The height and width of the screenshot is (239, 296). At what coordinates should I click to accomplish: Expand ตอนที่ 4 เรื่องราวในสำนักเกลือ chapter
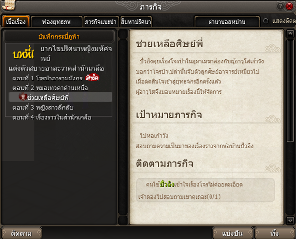[x=52, y=118]
